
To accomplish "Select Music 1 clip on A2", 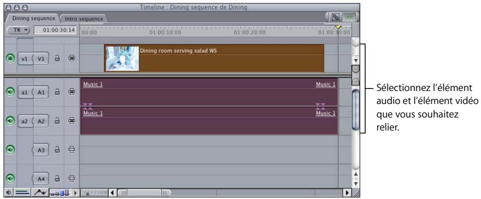I will click(209, 121).
